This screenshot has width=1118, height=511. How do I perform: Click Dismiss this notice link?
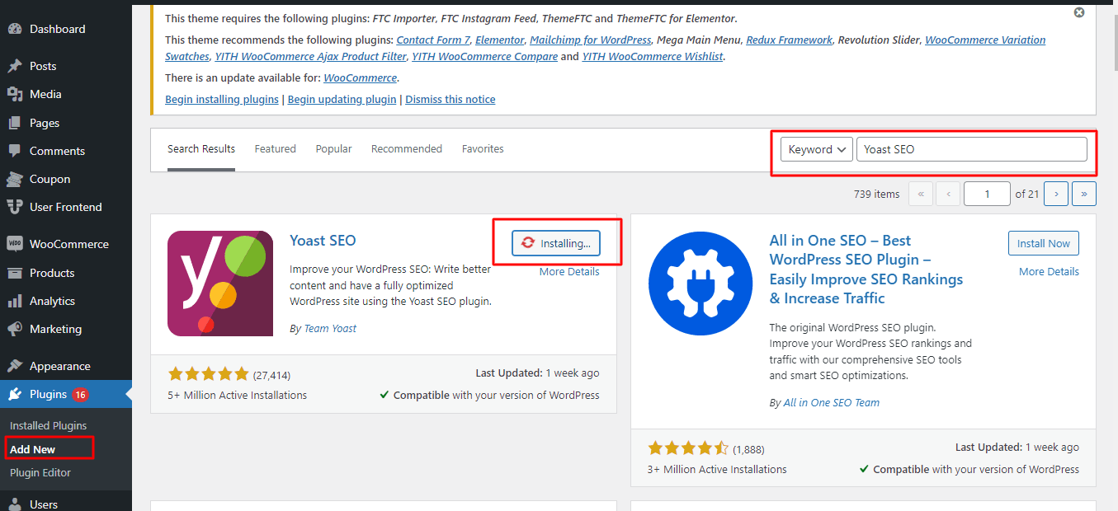[451, 99]
